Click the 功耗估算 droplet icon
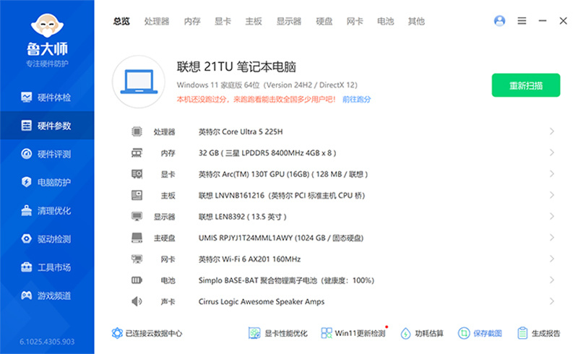The image size is (578, 354). (x=405, y=333)
